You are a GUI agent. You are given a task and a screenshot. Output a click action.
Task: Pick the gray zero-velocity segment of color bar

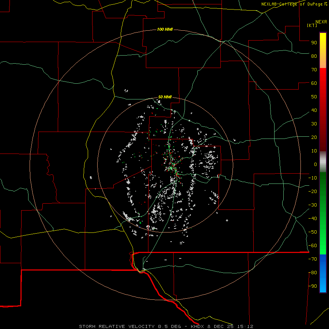point(323,162)
